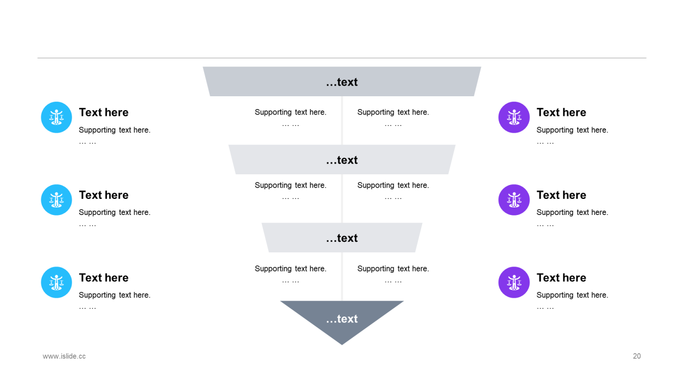Select top-right 'Text here' heading
Image resolution: width=684 pixels, height=385 pixels.
pos(561,112)
